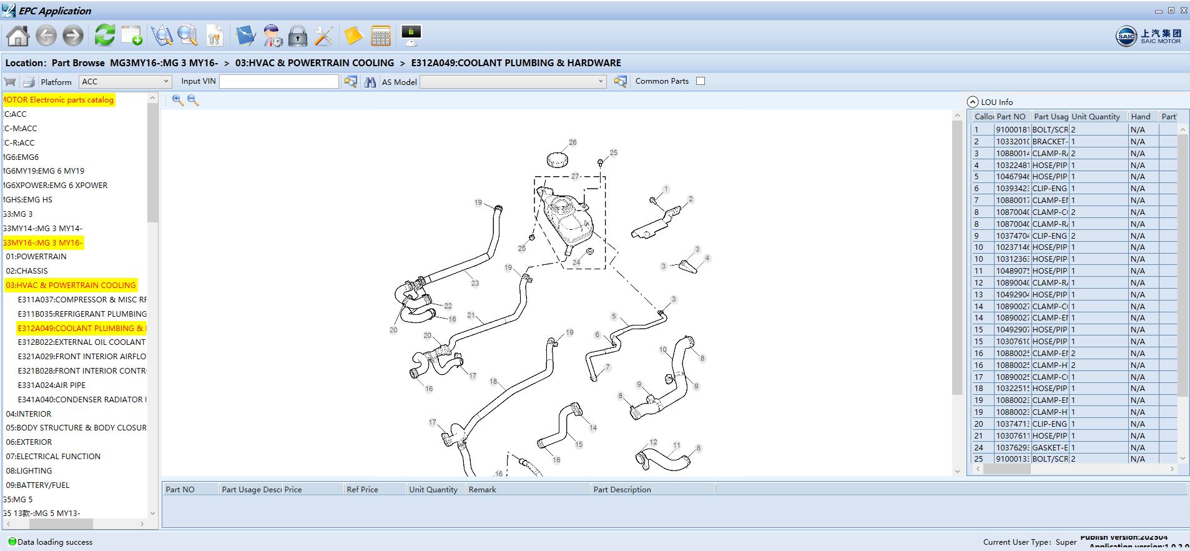Click MG3MY16-:MG 3 MY16- breadcrumb

[x=164, y=62]
